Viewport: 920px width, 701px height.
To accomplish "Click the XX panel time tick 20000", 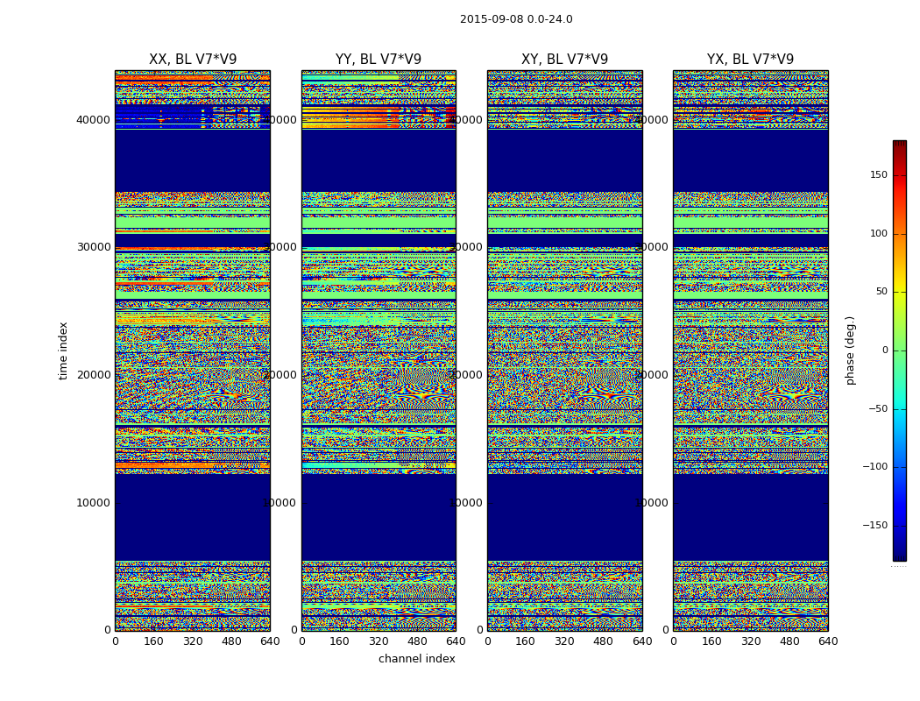I will click(93, 375).
